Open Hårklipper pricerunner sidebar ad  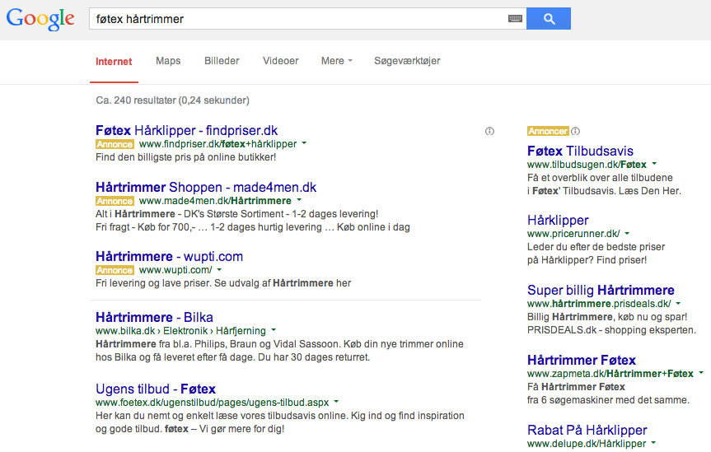[x=558, y=221]
